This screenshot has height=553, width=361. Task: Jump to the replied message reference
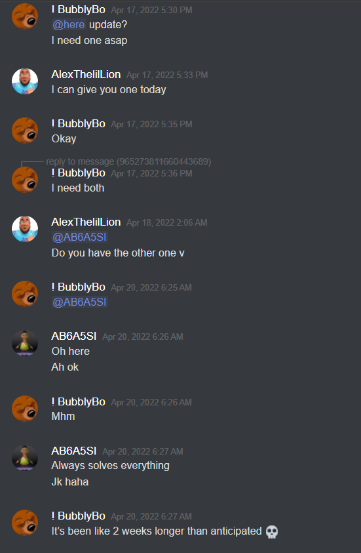coord(128,161)
